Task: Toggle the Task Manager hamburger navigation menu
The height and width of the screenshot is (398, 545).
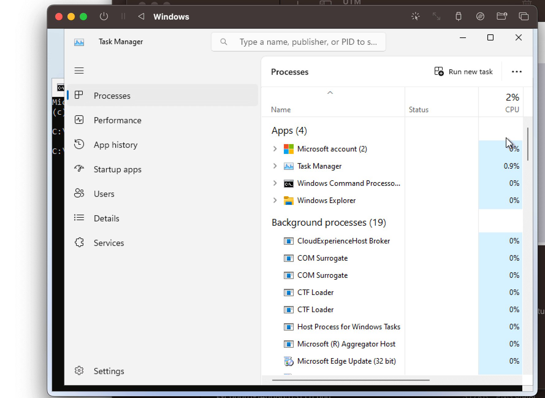Action: [x=79, y=71]
